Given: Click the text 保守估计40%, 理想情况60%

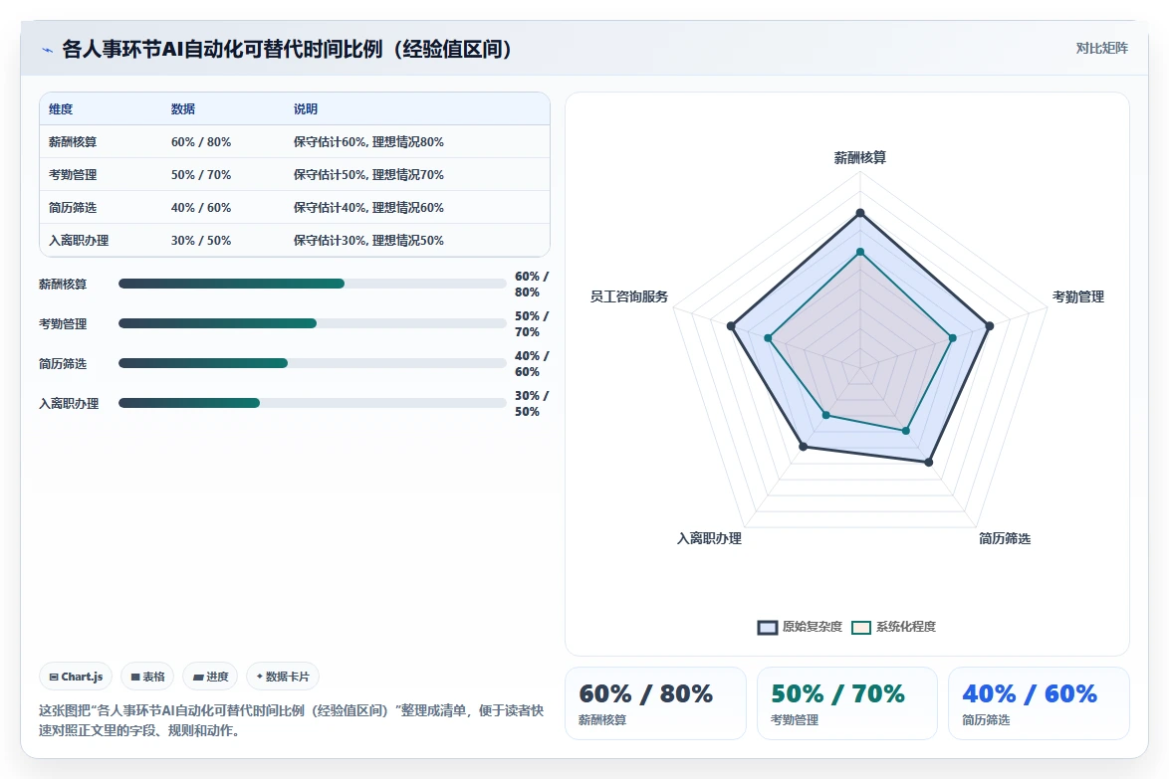Looking at the screenshot, I should click(368, 207).
